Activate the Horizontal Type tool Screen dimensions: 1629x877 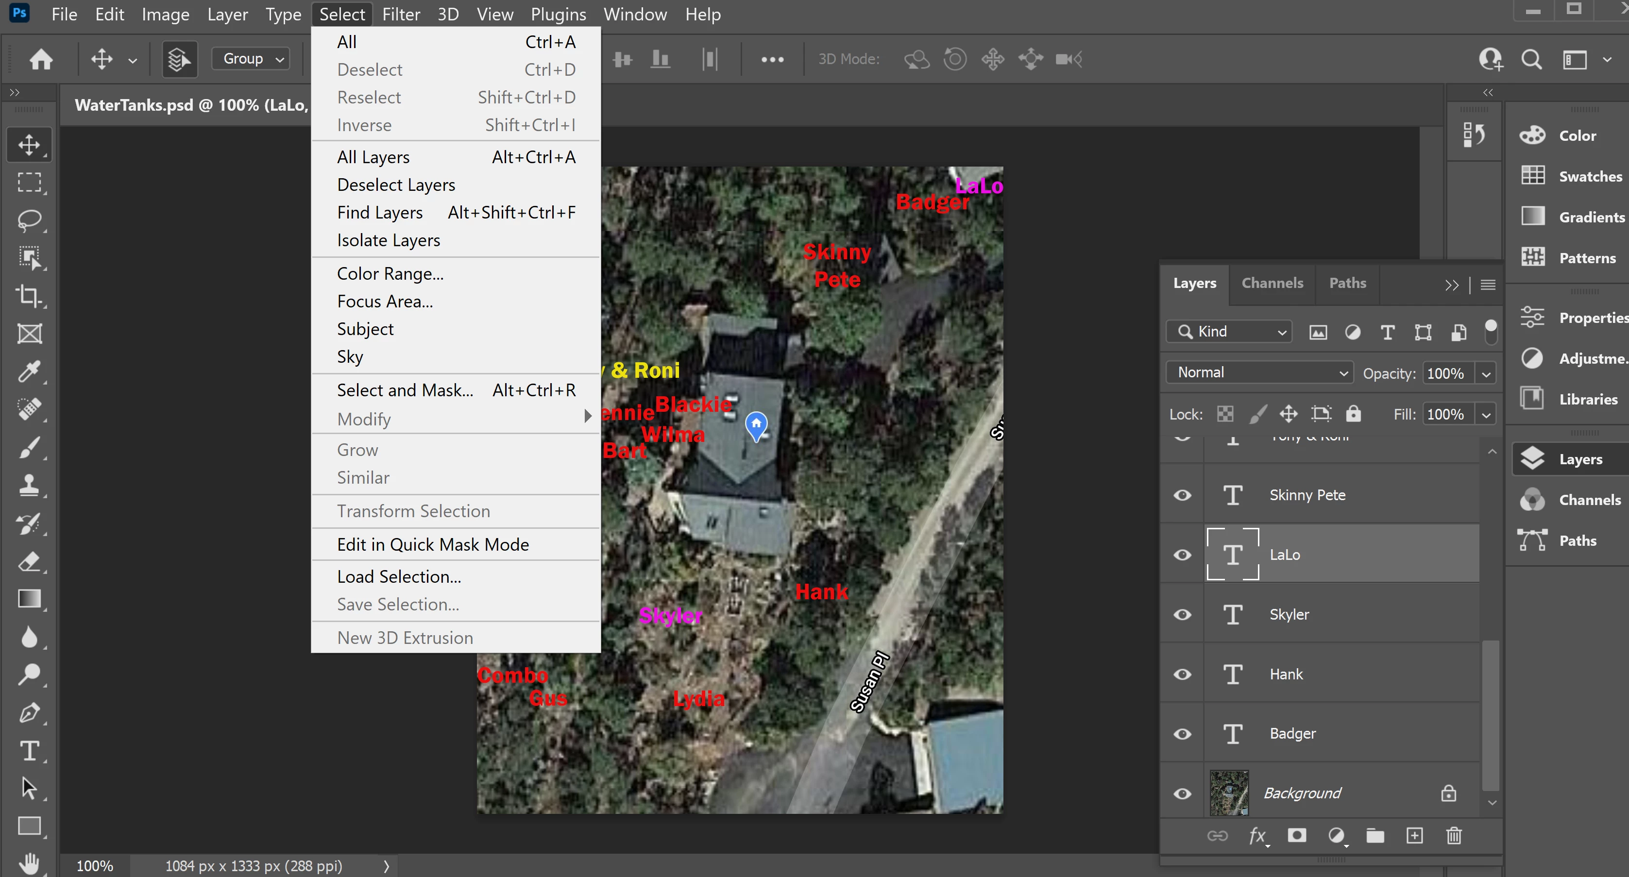29,751
